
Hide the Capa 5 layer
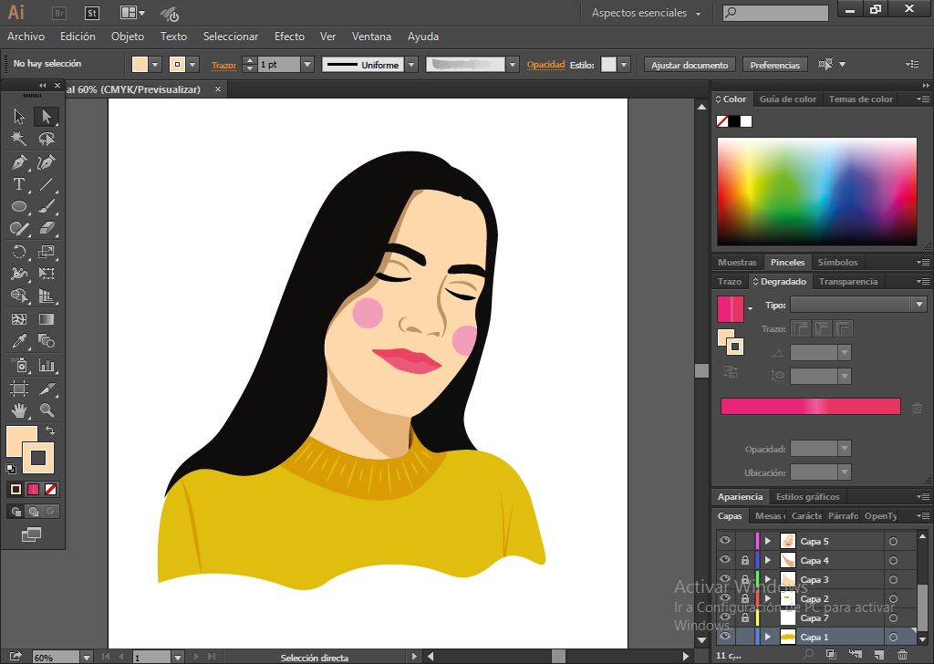coord(725,541)
